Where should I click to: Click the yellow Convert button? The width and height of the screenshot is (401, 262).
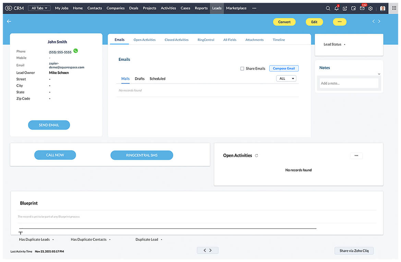pyautogui.click(x=284, y=22)
